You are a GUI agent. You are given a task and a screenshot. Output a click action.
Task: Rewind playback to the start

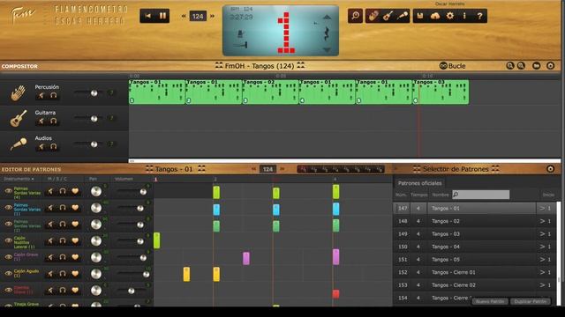pyautogui.click(x=147, y=16)
